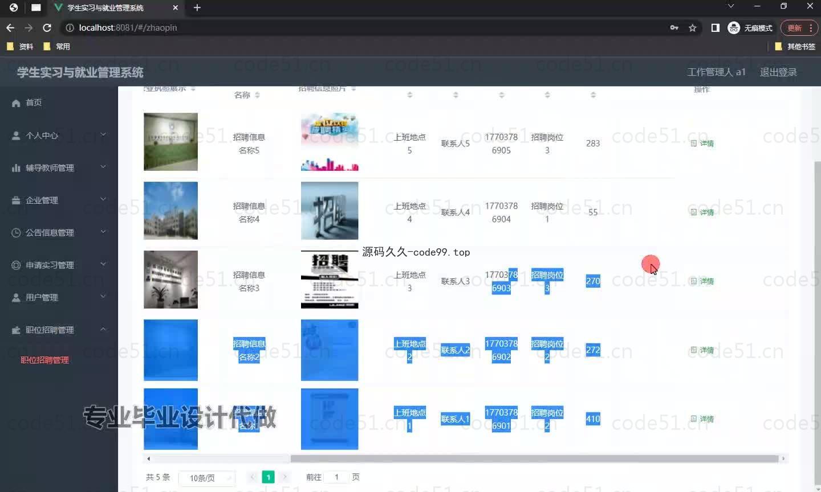Collapse the 职位招聘管理 submenu chevron
The image size is (821, 492).
103,329
